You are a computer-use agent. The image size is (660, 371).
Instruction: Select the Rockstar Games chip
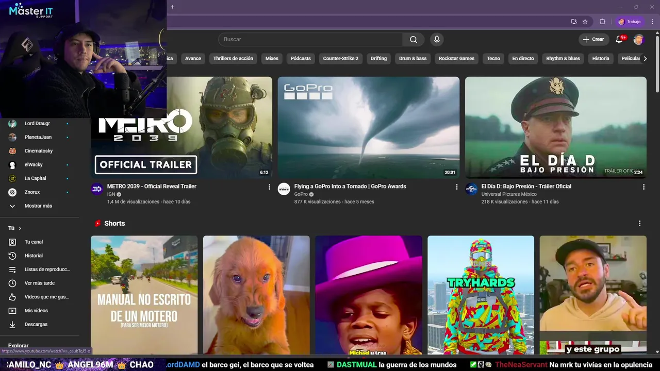pyautogui.click(x=456, y=59)
